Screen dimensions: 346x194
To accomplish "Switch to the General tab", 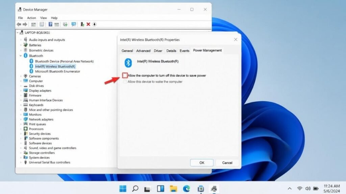I will [127, 51].
